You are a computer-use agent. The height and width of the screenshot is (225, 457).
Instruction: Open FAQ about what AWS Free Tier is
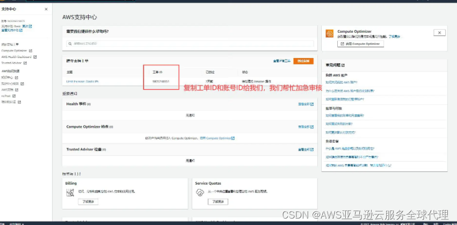350,148
